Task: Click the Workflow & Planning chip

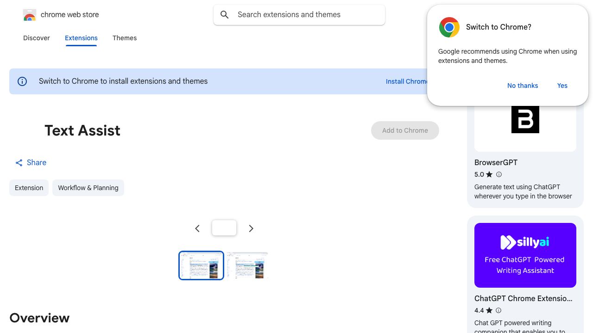Action: [88, 188]
